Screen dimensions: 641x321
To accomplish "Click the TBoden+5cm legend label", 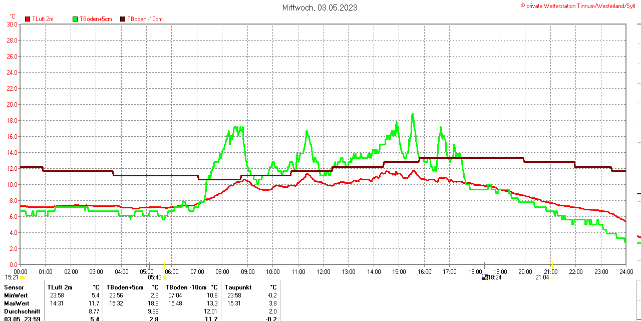I will [96, 19].
